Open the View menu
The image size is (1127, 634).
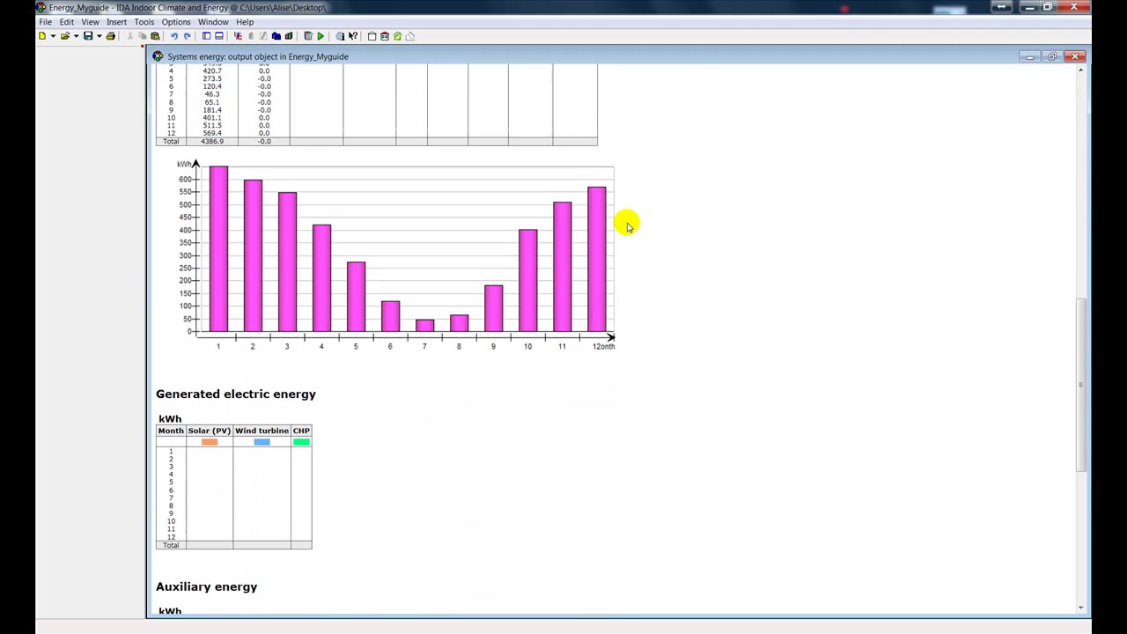(90, 22)
